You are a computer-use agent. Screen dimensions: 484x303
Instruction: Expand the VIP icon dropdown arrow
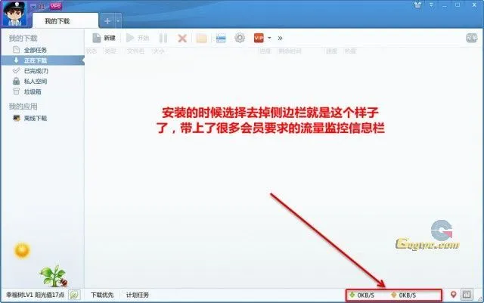(x=269, y=38)
